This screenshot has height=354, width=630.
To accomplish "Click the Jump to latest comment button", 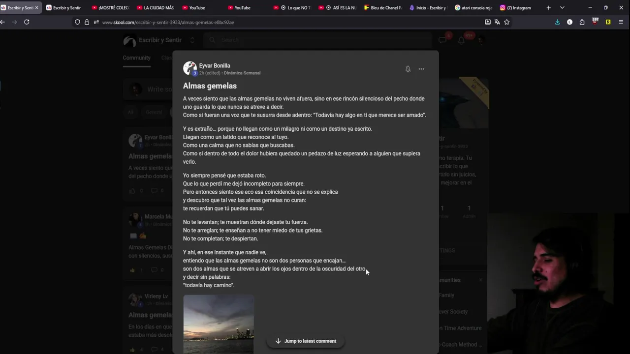I will [x=305, y=341].
